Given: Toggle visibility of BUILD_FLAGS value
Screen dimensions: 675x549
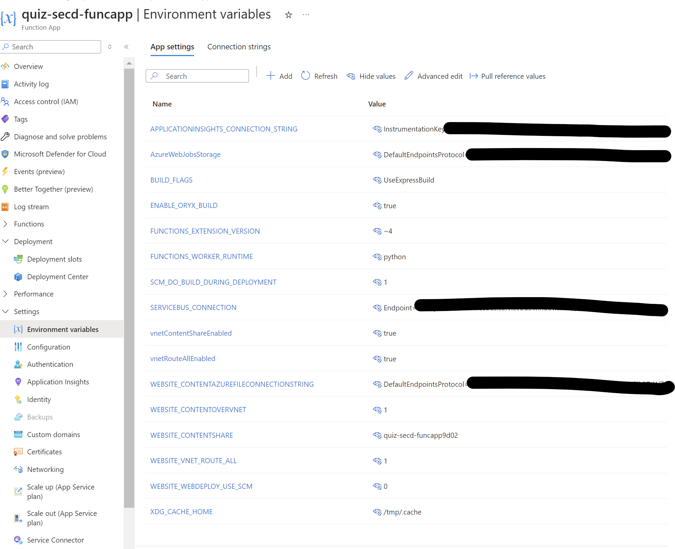Looking at the screenshot, I should [x=377, y=180].
